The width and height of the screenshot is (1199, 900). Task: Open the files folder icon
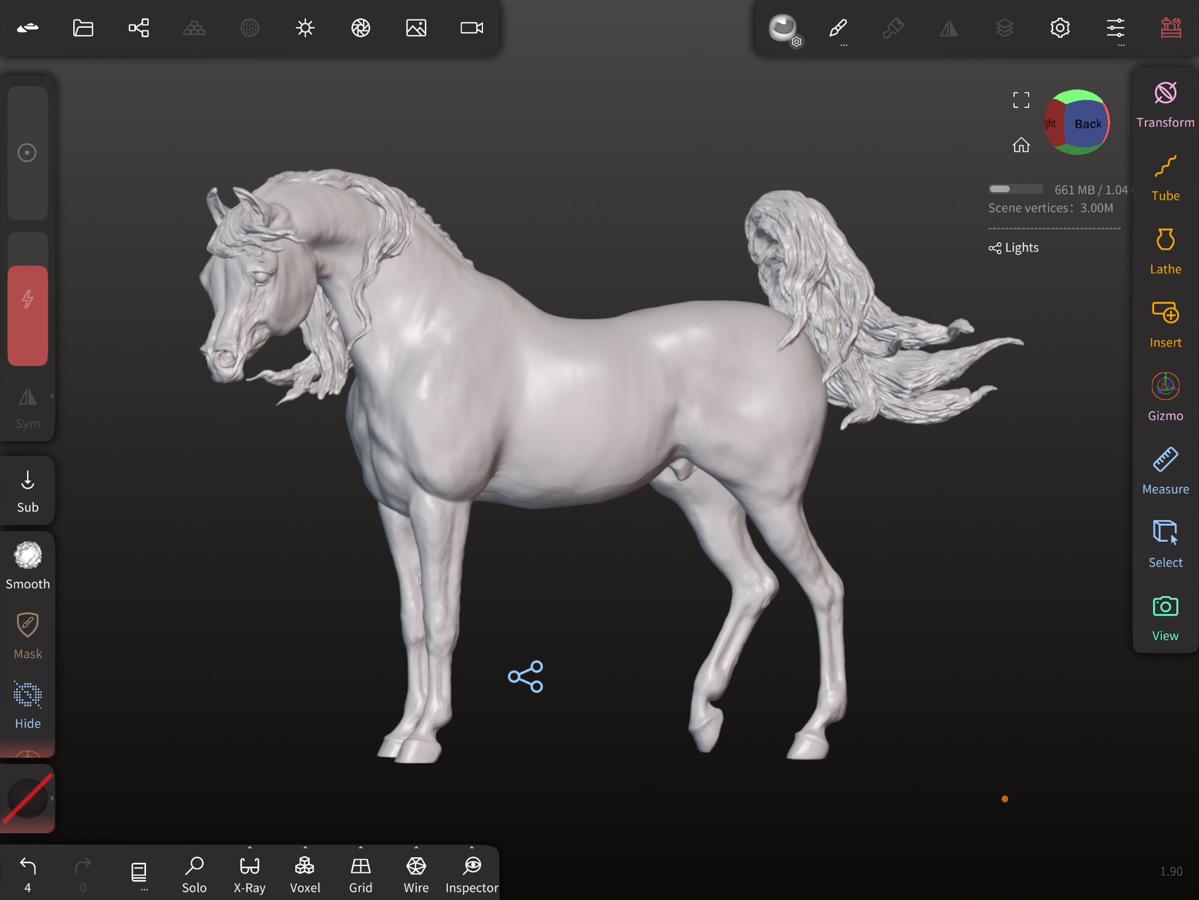click(83, 28)
